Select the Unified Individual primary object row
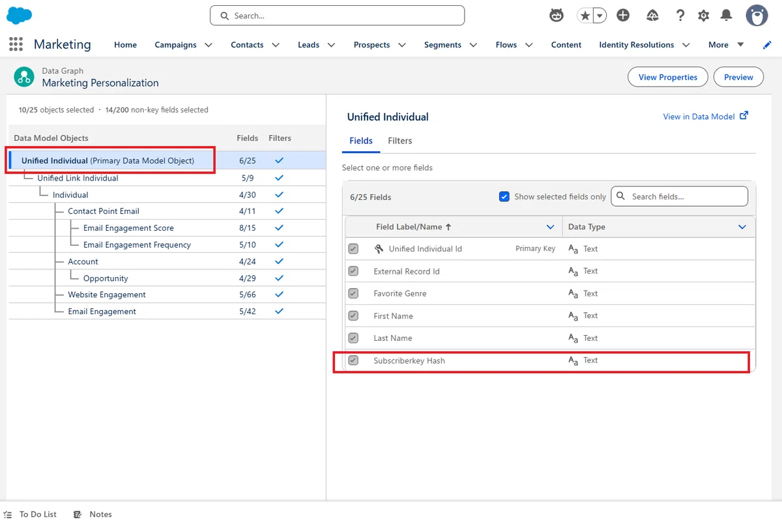Viewport: 782px width, 524px height. [x=166, y=160]
